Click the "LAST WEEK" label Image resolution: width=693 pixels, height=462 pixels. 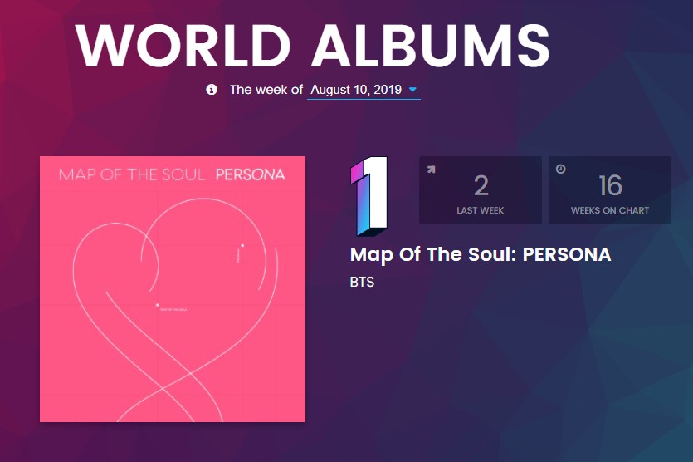point(480,210)
